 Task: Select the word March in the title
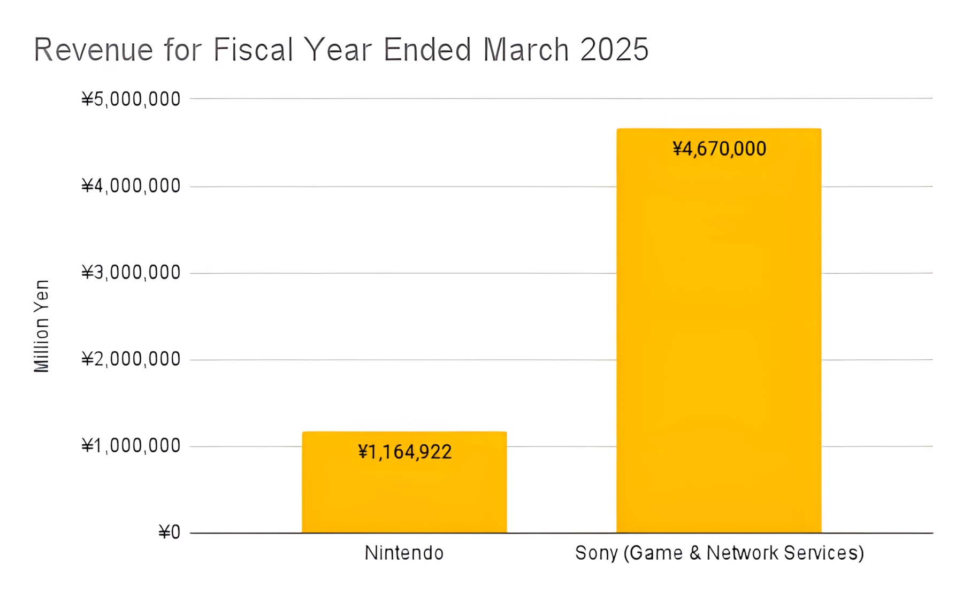click(526, 50)
